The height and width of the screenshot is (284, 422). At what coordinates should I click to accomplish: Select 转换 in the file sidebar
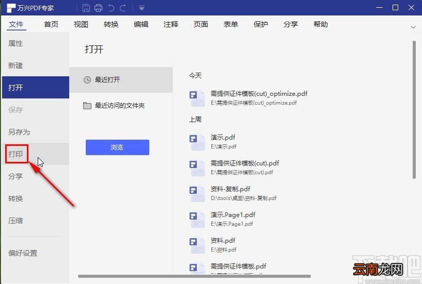pos(36,198)
